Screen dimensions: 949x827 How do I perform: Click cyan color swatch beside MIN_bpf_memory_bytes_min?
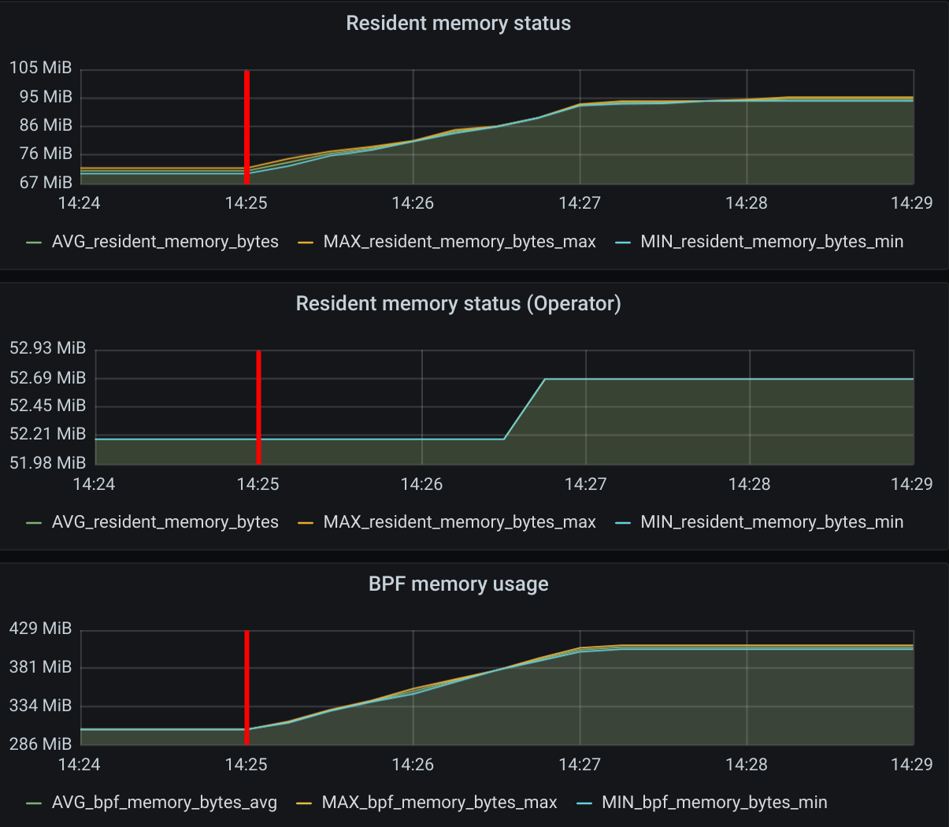pyautogui.click(x=584, y=803)
